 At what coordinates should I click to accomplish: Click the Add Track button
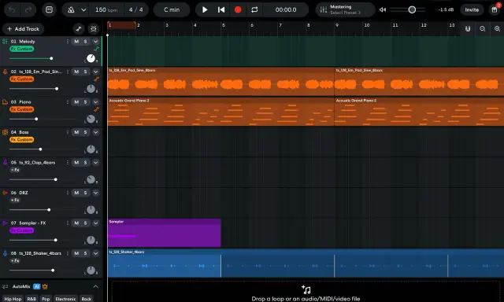pyautogui.click(x=23, y=29)
